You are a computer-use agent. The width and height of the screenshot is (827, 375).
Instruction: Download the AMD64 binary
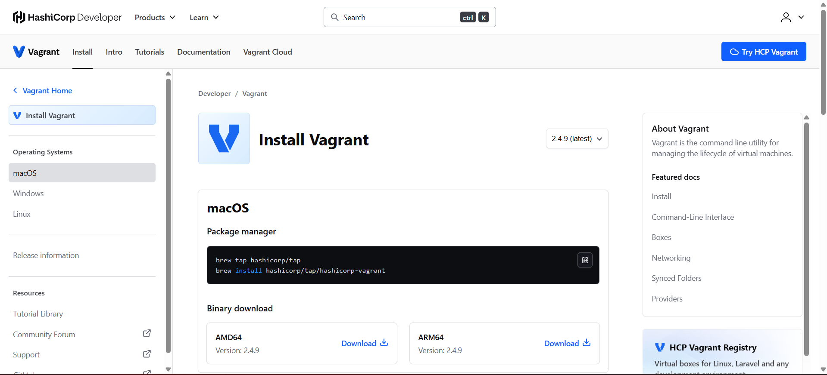tap(365, 343)
